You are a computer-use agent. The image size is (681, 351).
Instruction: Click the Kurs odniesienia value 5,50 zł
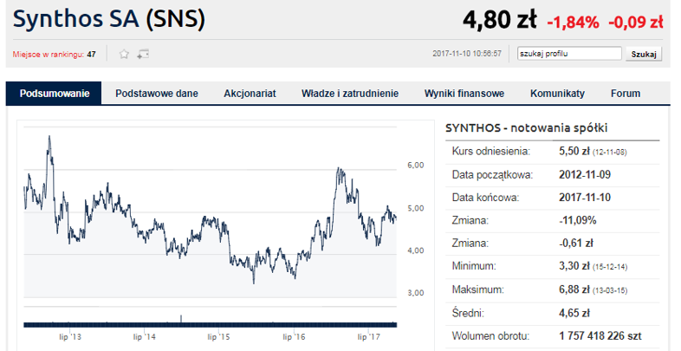574,151
